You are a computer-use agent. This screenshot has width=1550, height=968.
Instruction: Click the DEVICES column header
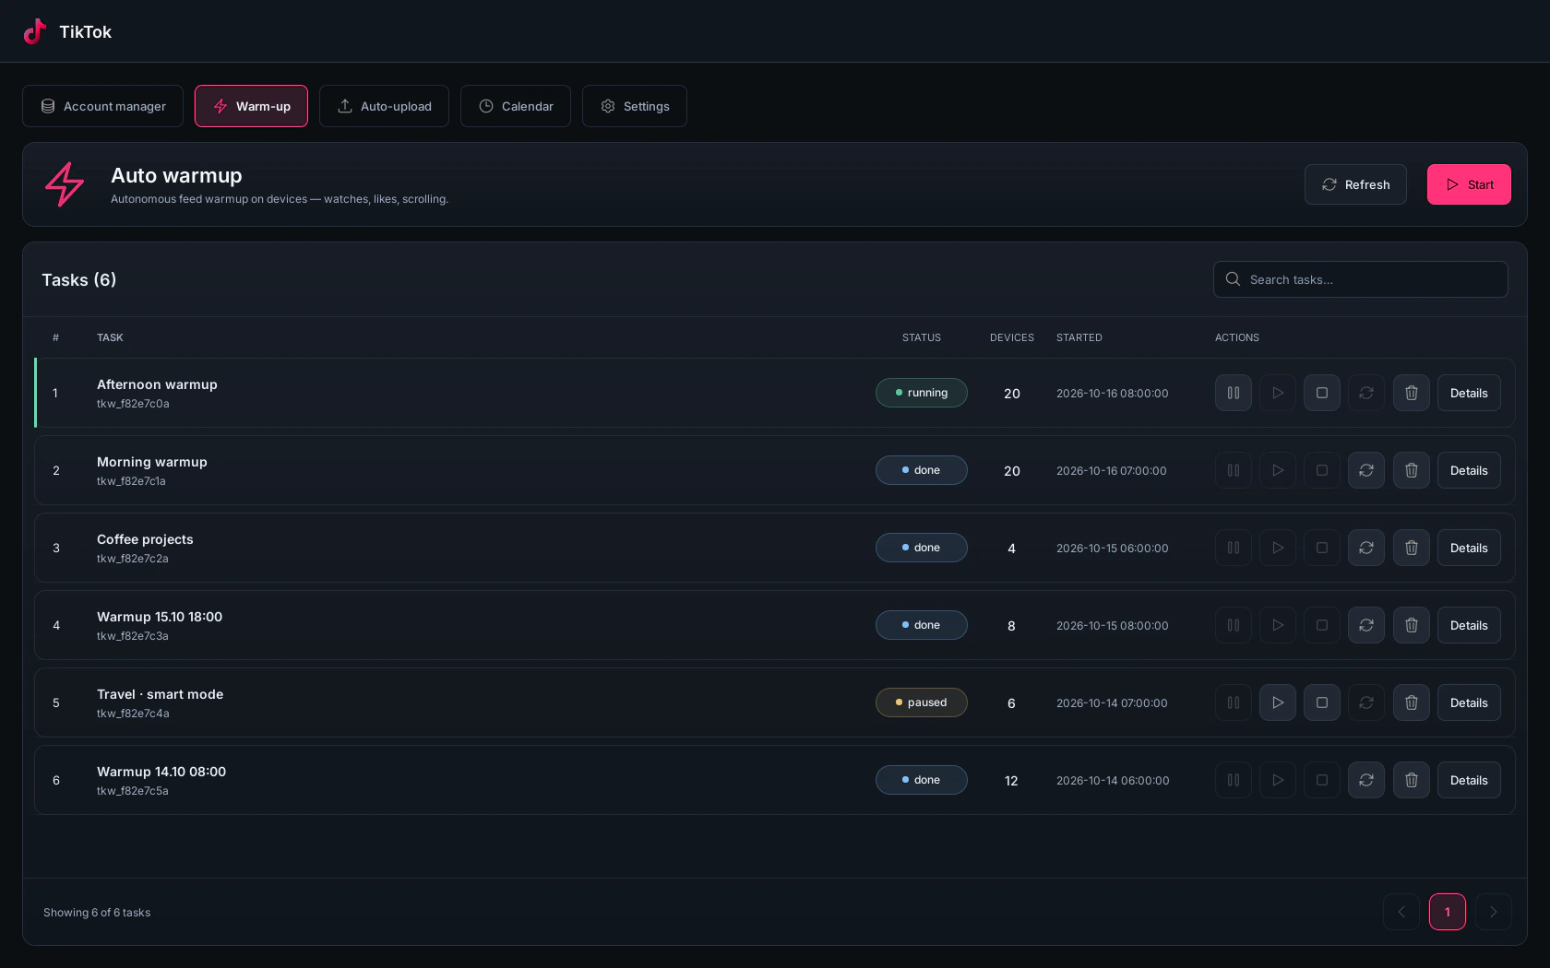coord(1012,337)
